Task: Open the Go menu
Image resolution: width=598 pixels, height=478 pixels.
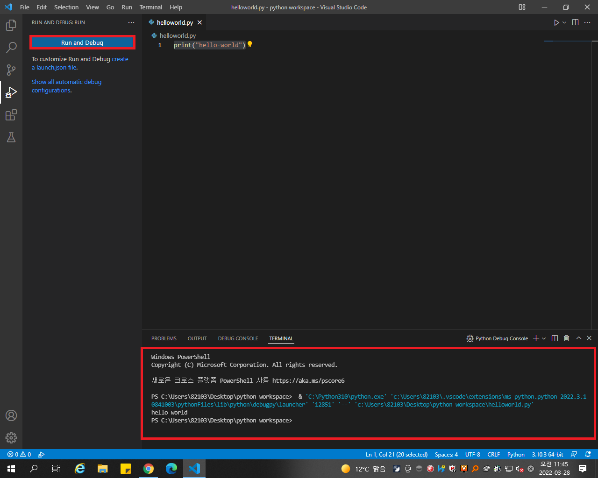Action: (110, 7)
